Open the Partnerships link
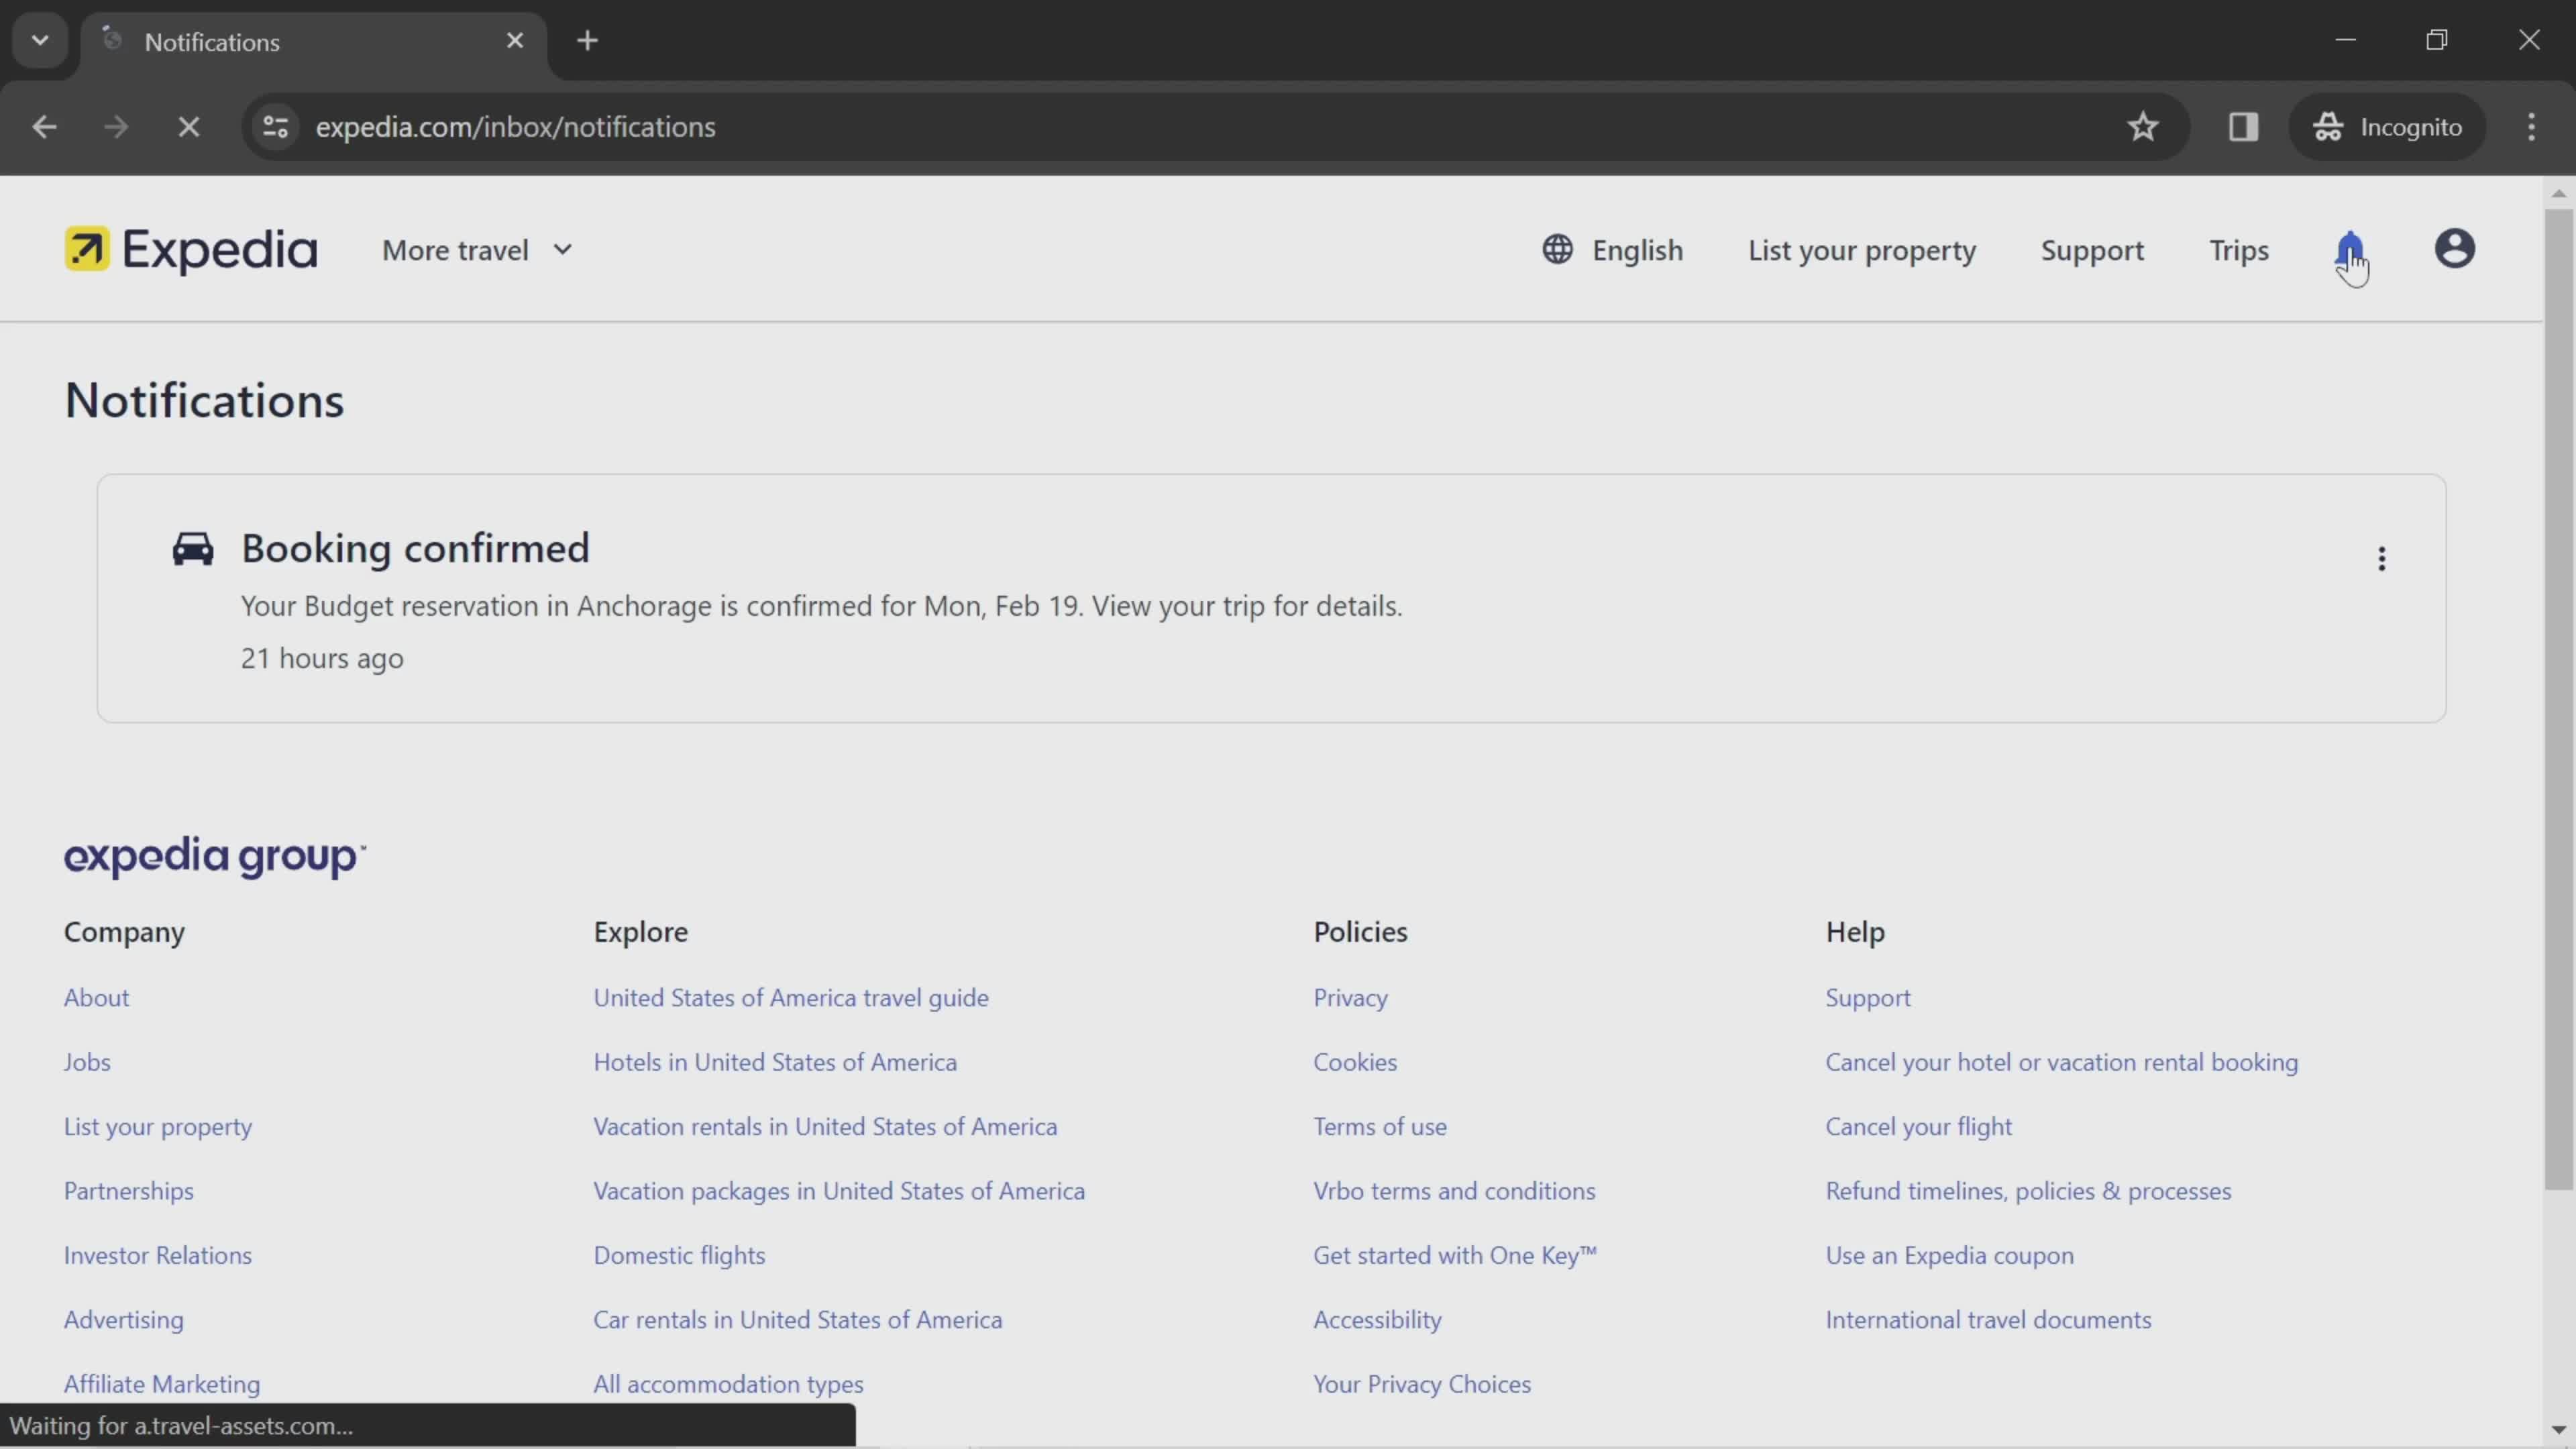This screenshot has width=2576, height=1449. pos(129,1190)
